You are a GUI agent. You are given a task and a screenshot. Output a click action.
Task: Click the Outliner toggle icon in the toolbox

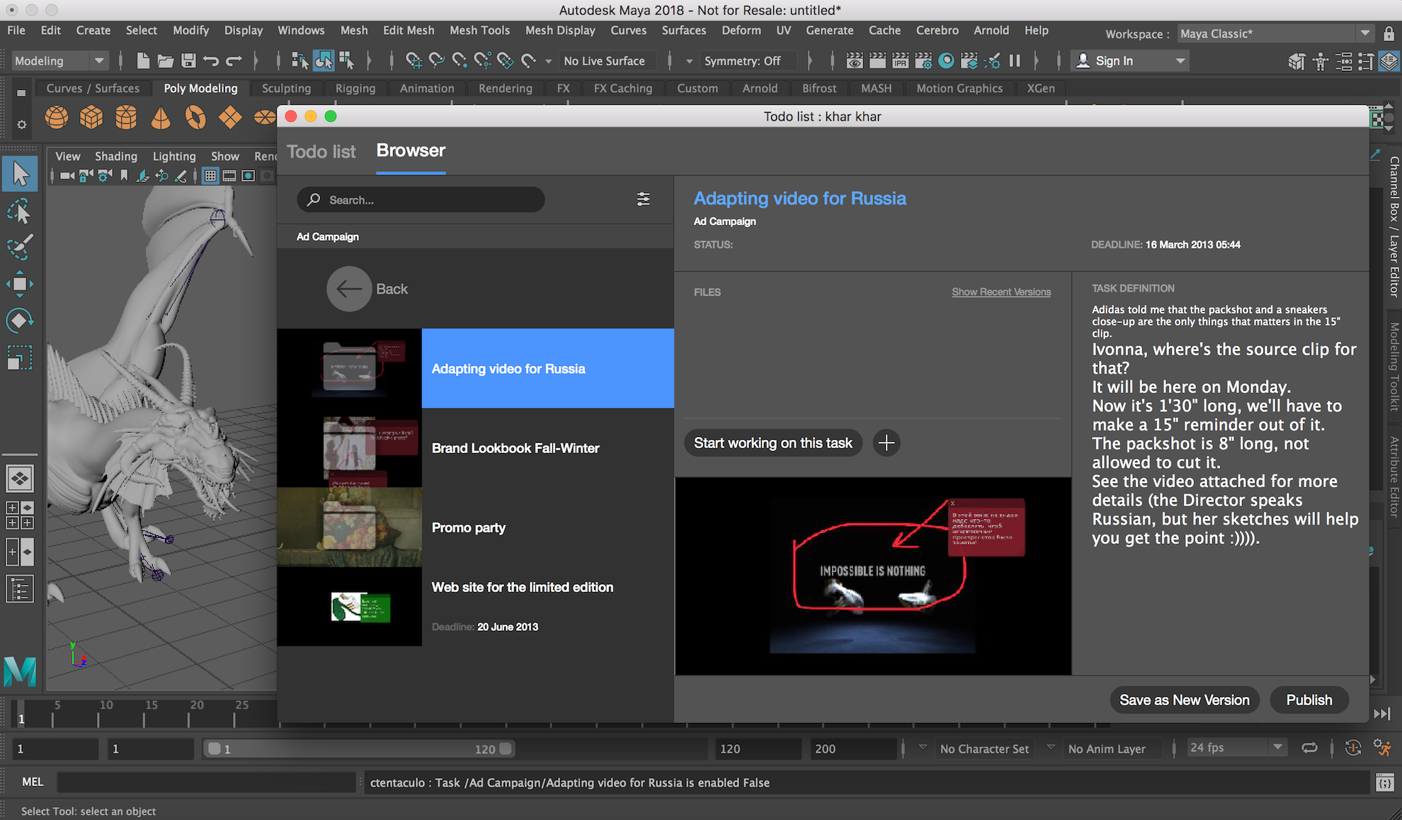point(20,589)
